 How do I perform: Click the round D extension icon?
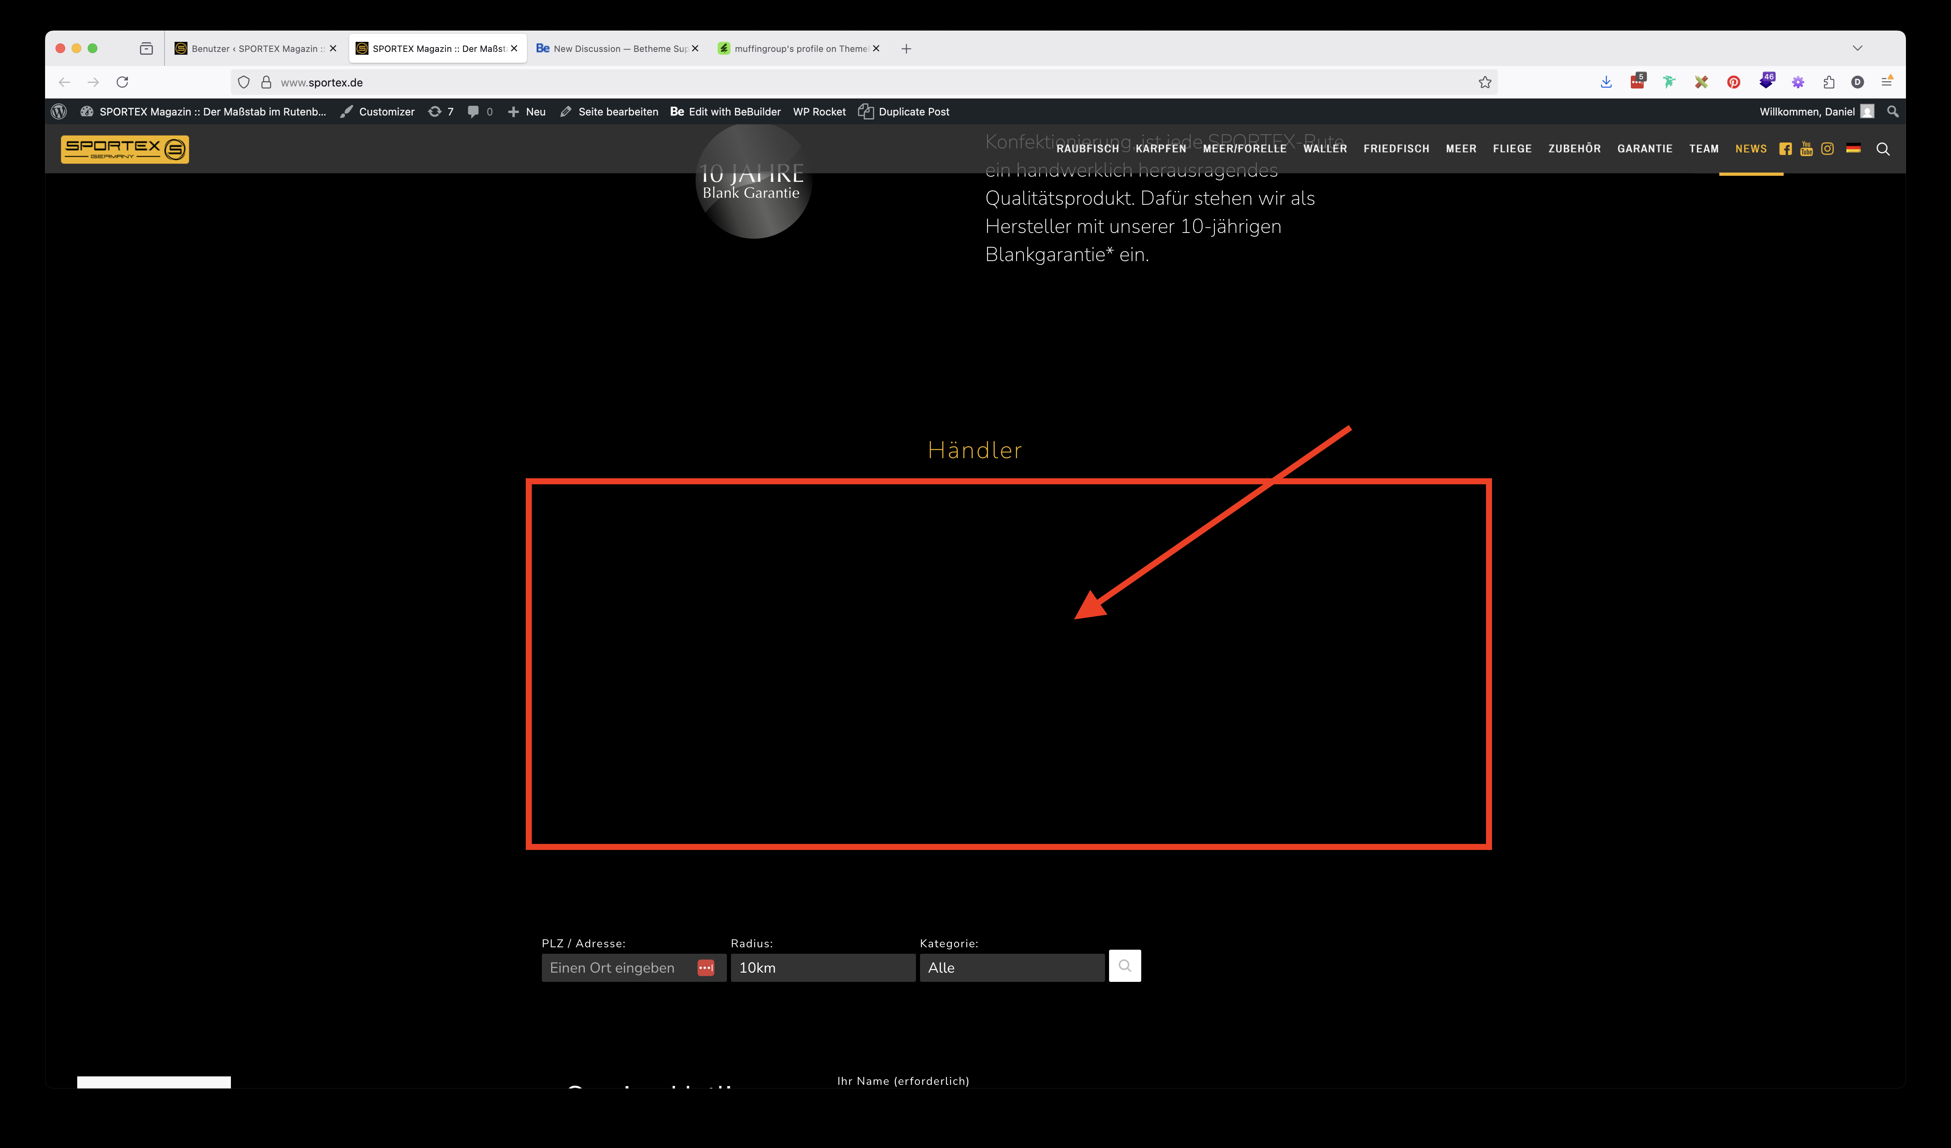(1857, 82)
